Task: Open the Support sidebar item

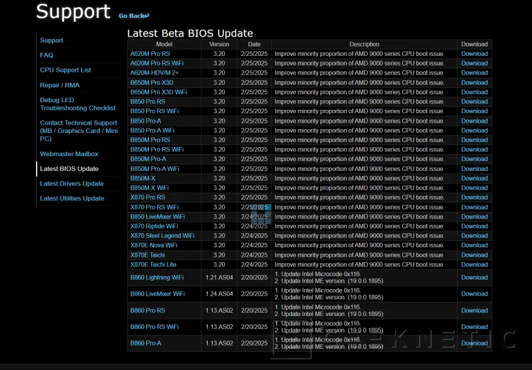Action: (51, 40)
